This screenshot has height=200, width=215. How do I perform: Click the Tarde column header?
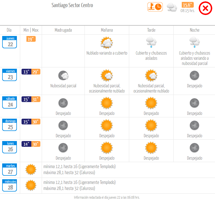[151, 30]
